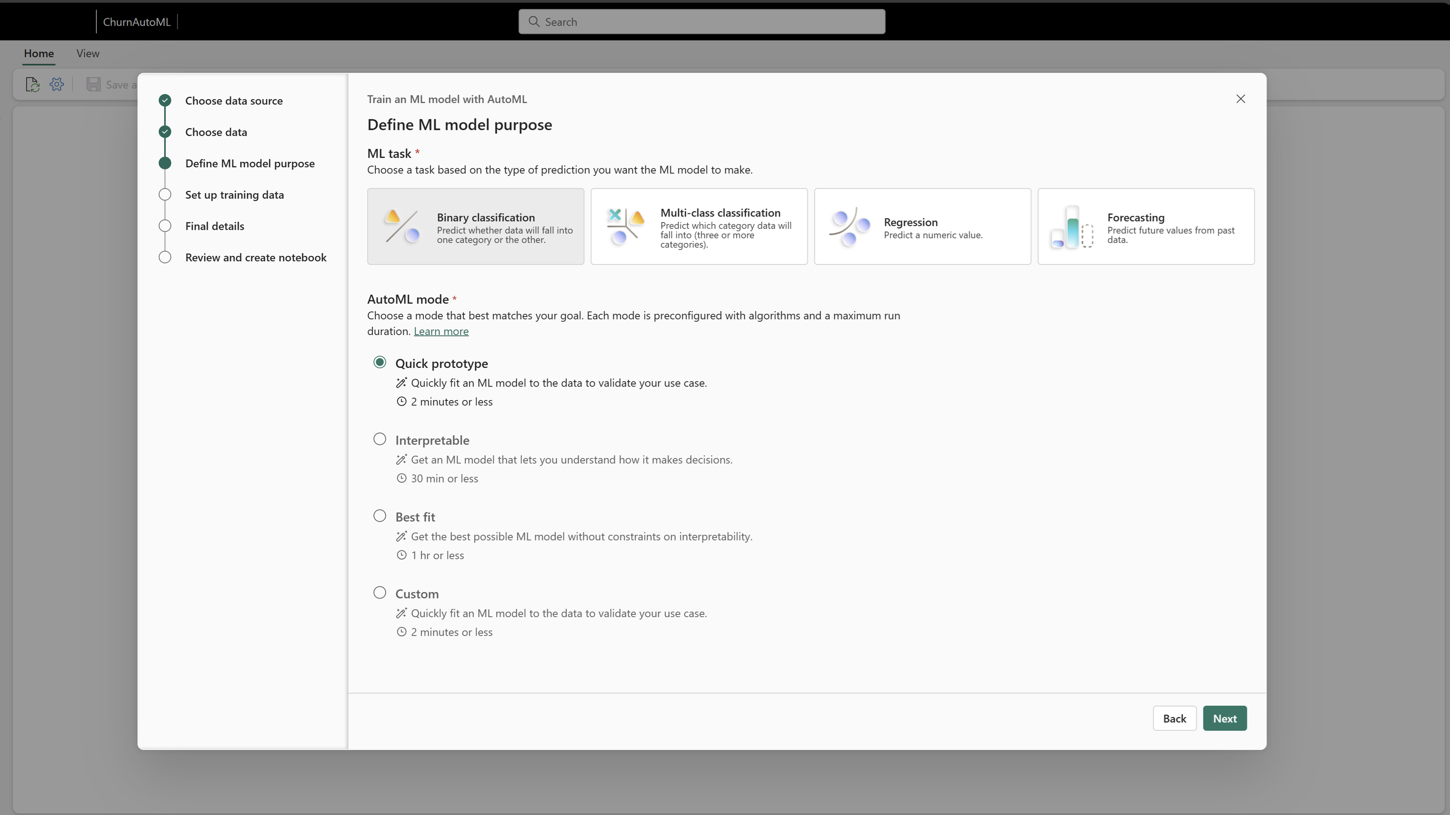The width and height of the screenshot is (1450, 815).
Task: Open the Learn more link
Action: tap(441, 331)
